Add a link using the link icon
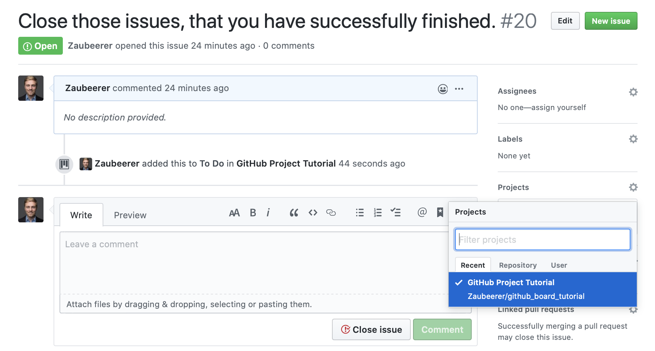This screenshot has width=655, height=351. click(x=331, y=213)
